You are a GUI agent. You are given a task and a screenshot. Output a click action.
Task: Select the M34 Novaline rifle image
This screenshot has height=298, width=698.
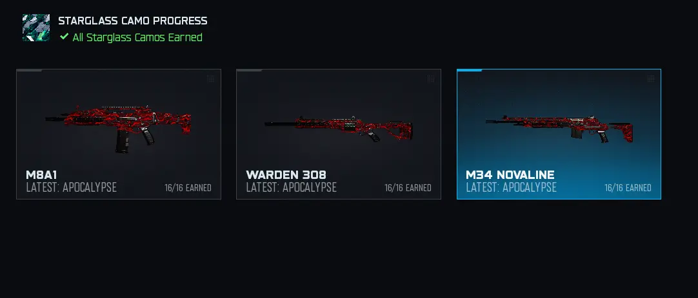pyautogui.click(x=559, y=128)
